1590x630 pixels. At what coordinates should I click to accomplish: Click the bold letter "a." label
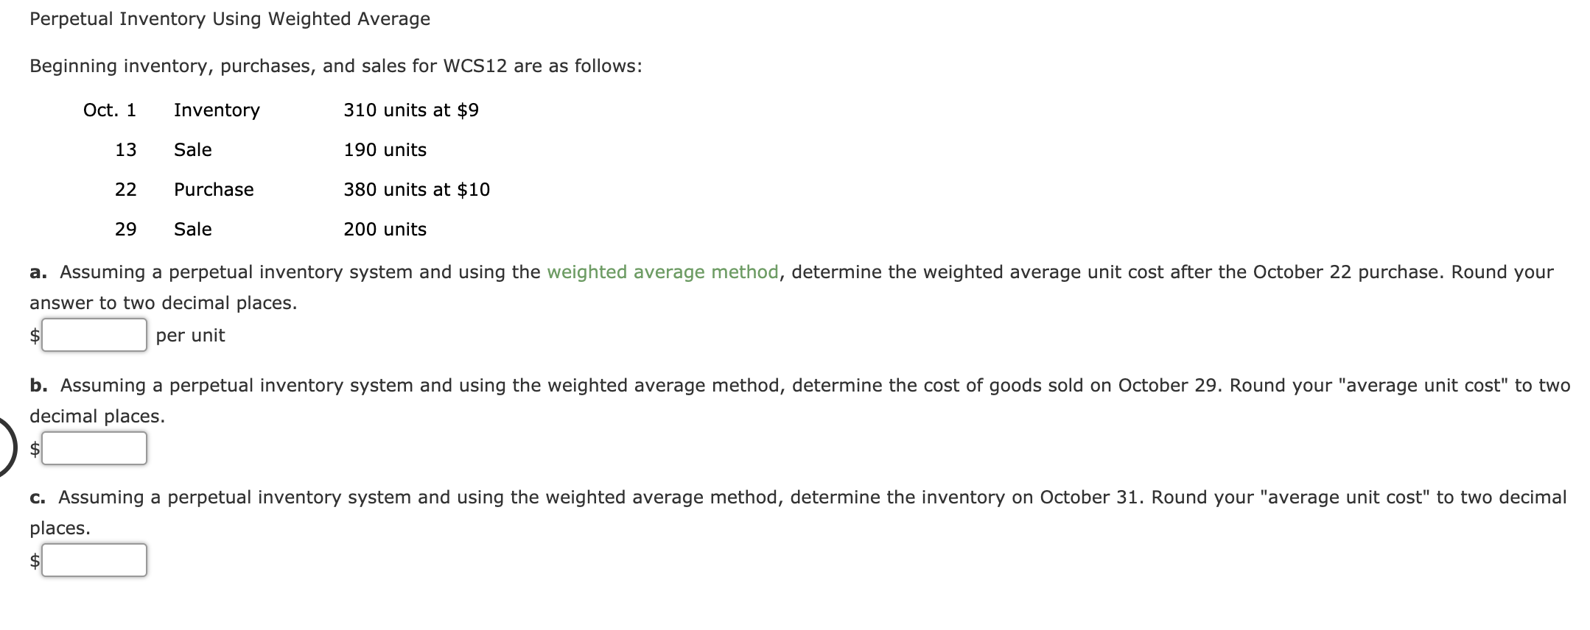(x=38, y=272)
